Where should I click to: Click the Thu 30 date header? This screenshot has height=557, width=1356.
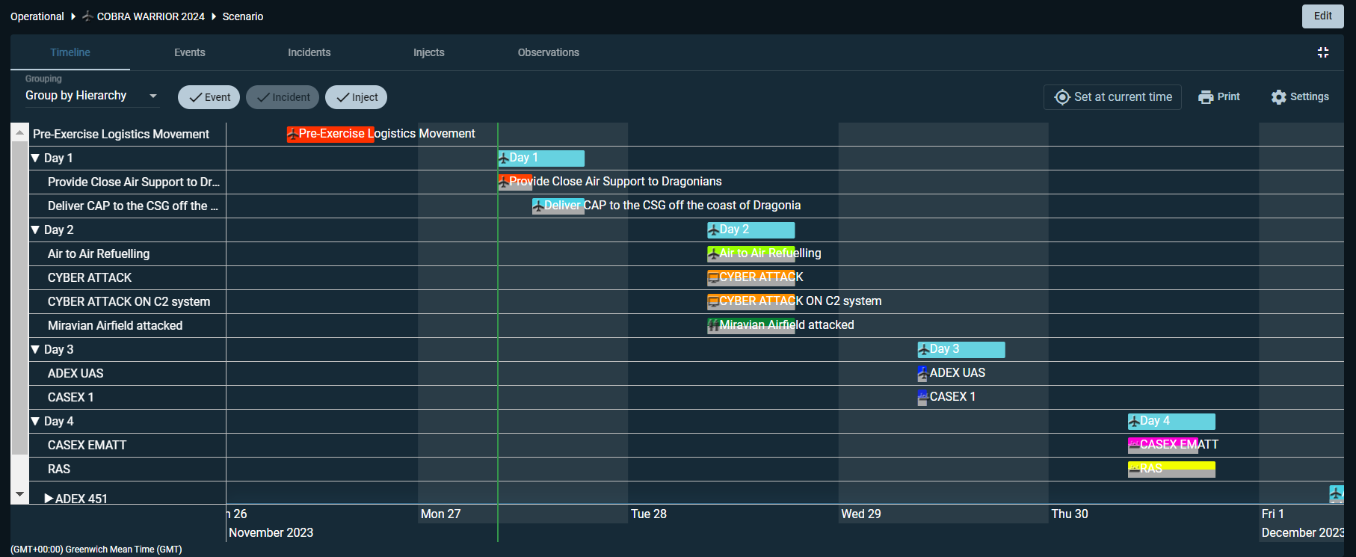(1070, 514)
